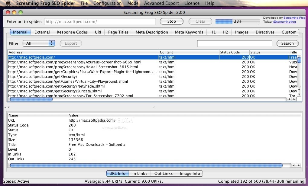Sort by the Title column header

pos(293,52)
